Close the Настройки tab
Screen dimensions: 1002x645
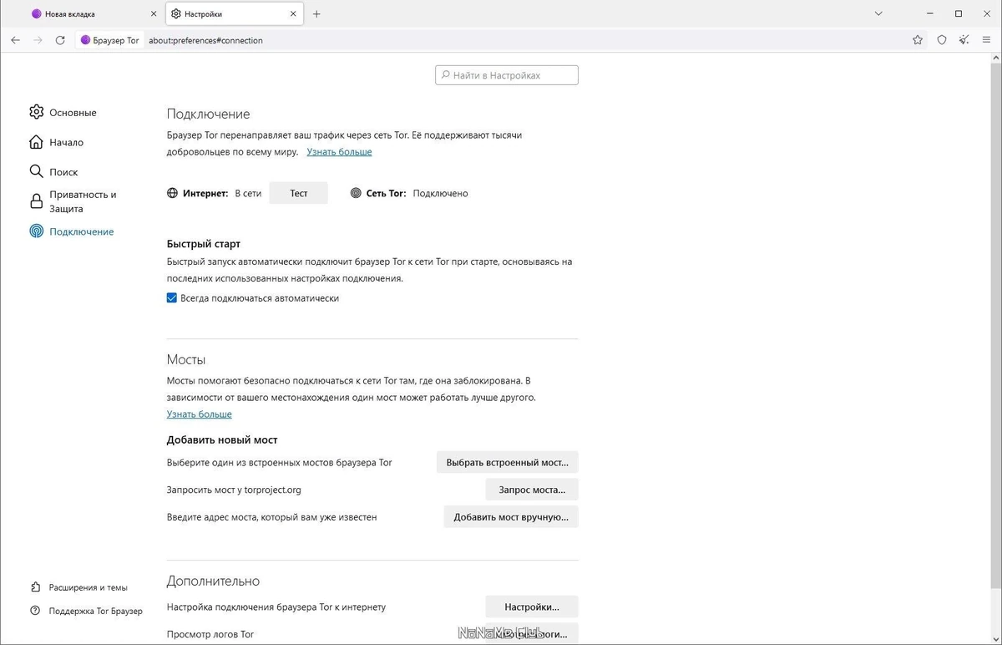click(294, 14)
